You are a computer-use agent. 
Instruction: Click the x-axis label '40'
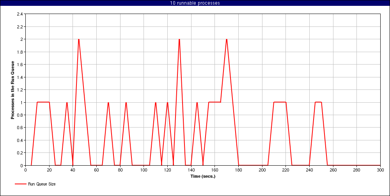73,170
